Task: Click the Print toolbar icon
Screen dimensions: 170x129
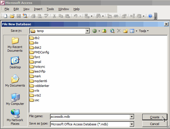Action: (33, 16)
